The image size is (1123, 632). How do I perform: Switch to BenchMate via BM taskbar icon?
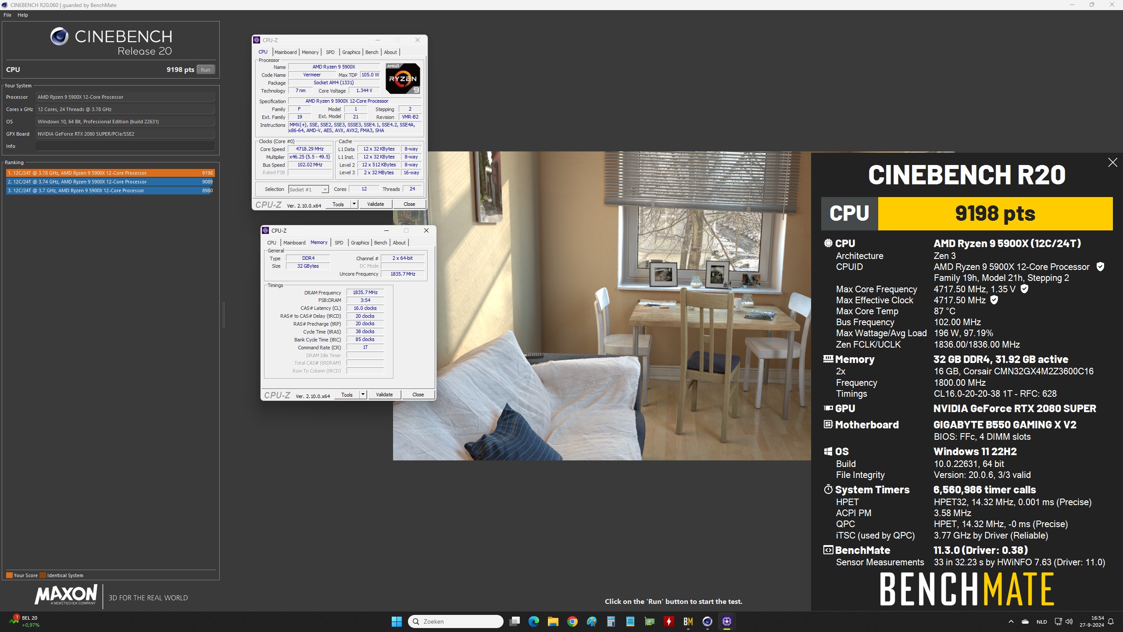688,621
